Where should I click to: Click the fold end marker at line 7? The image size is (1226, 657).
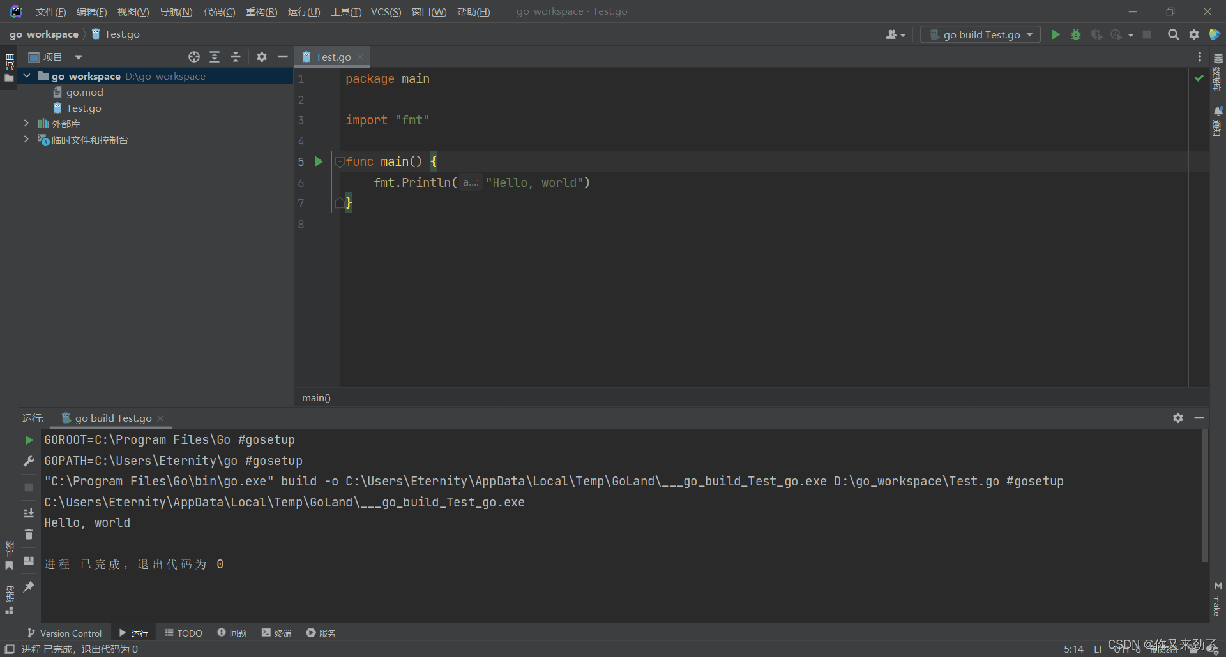click(x=340, y=203)
